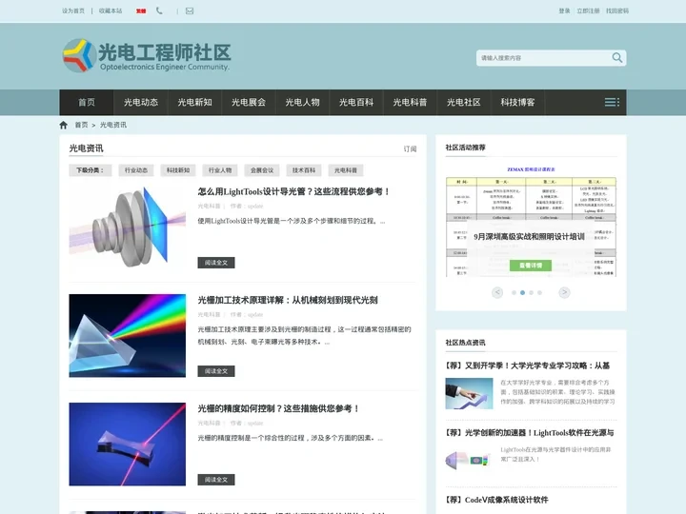Viewport: 686px width, 514px height.
Task: Select fourth carousel indicator dot
Action: coord(539,293)
